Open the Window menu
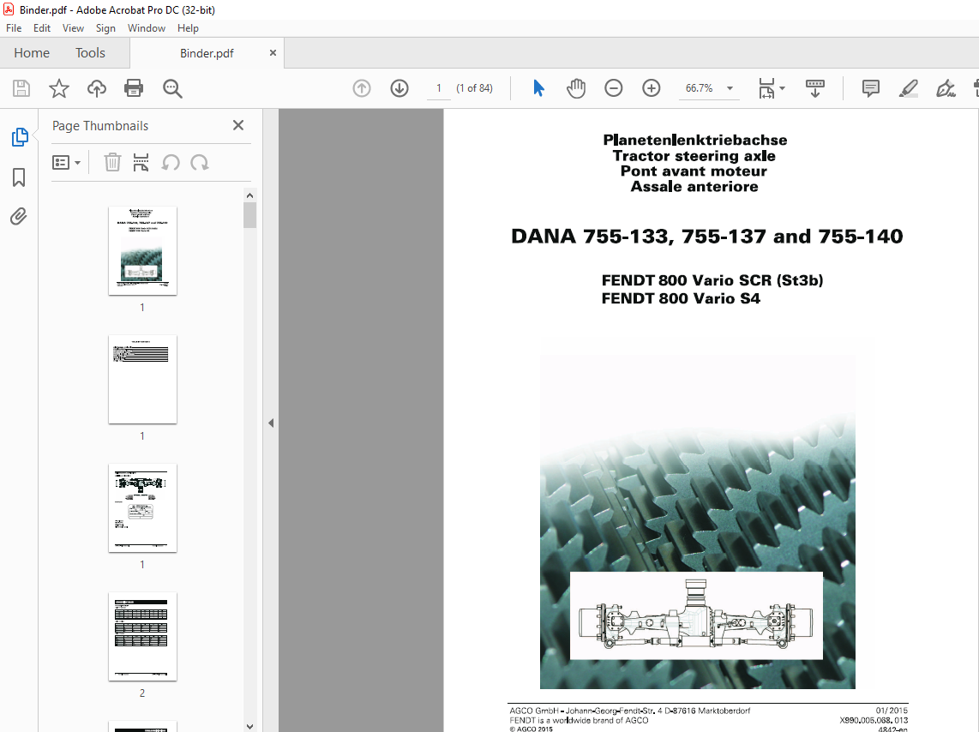Screen dimensions: 979x732 [146, 28]
